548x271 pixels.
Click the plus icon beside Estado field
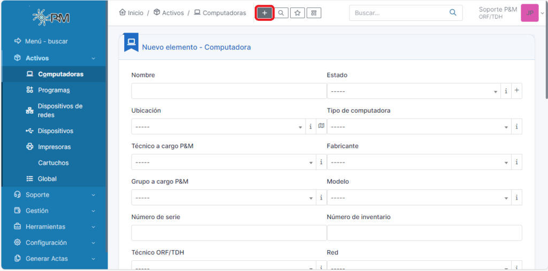(x=516, y=91)
